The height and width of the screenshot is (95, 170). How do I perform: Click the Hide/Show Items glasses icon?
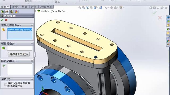coord(106,8)
